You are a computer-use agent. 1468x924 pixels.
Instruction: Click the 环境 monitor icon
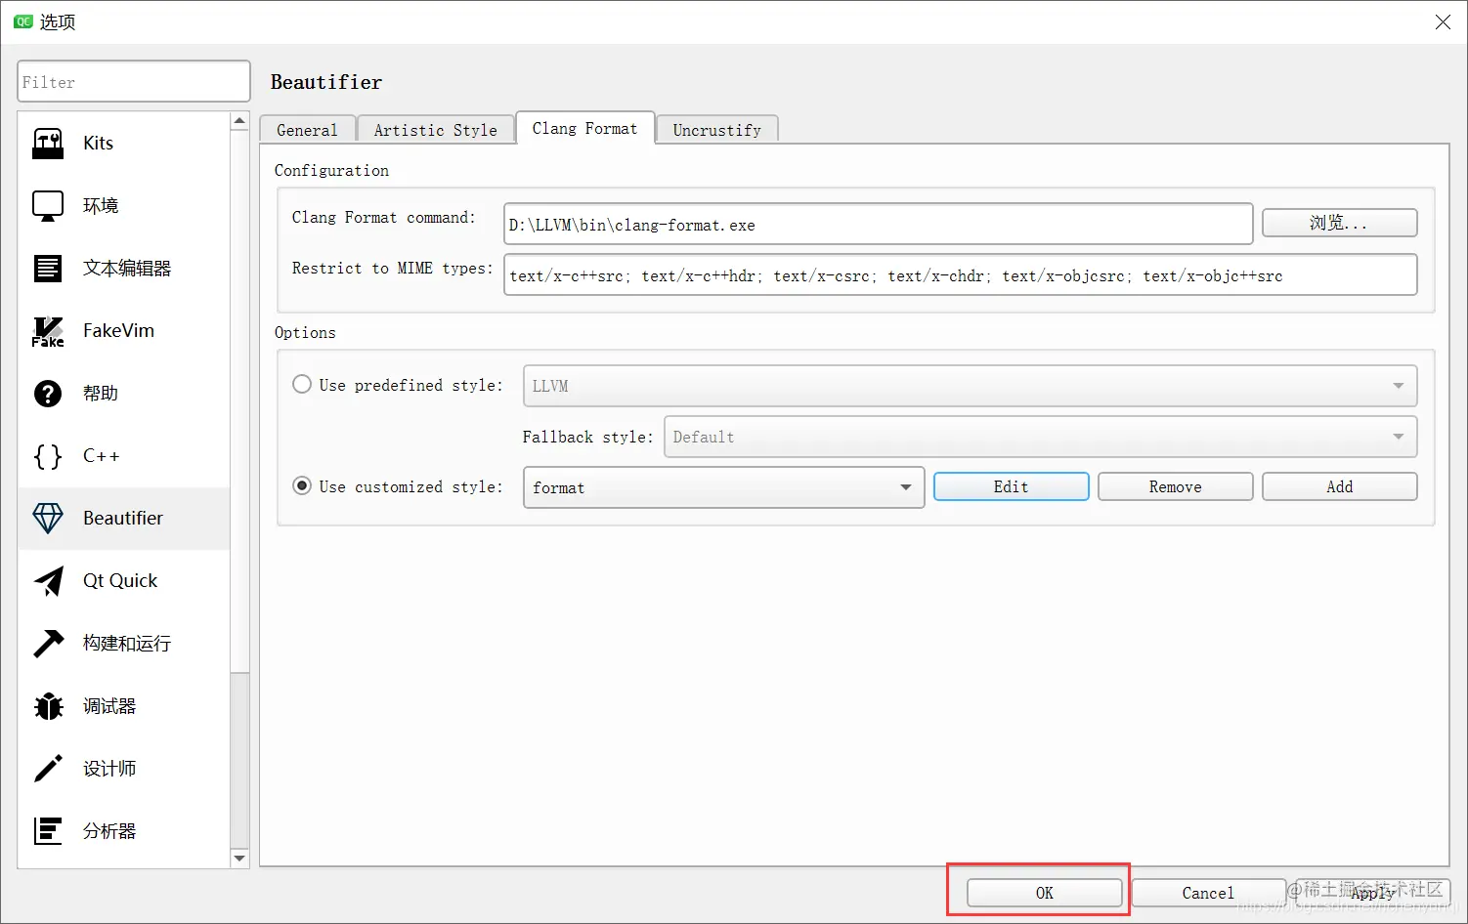point(48,206)
